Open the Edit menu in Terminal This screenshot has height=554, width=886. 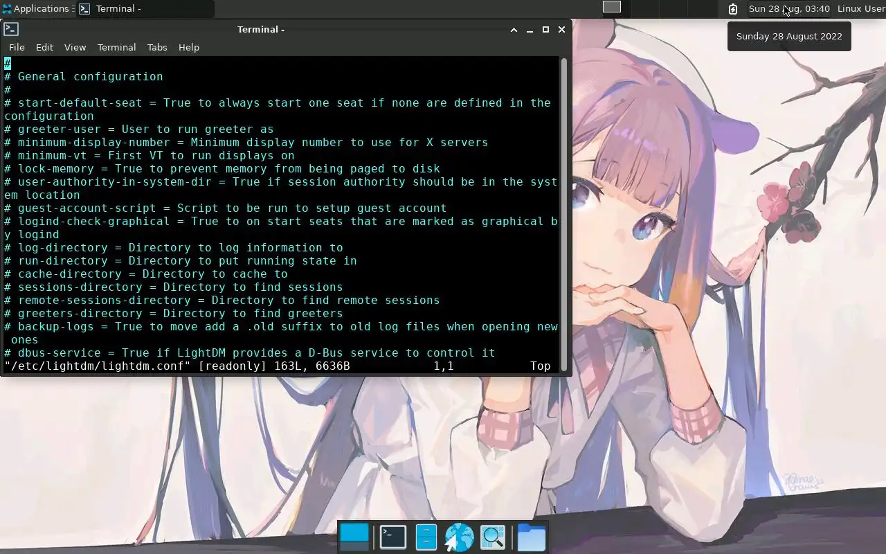pyautogui.click(x=44, y=47)
